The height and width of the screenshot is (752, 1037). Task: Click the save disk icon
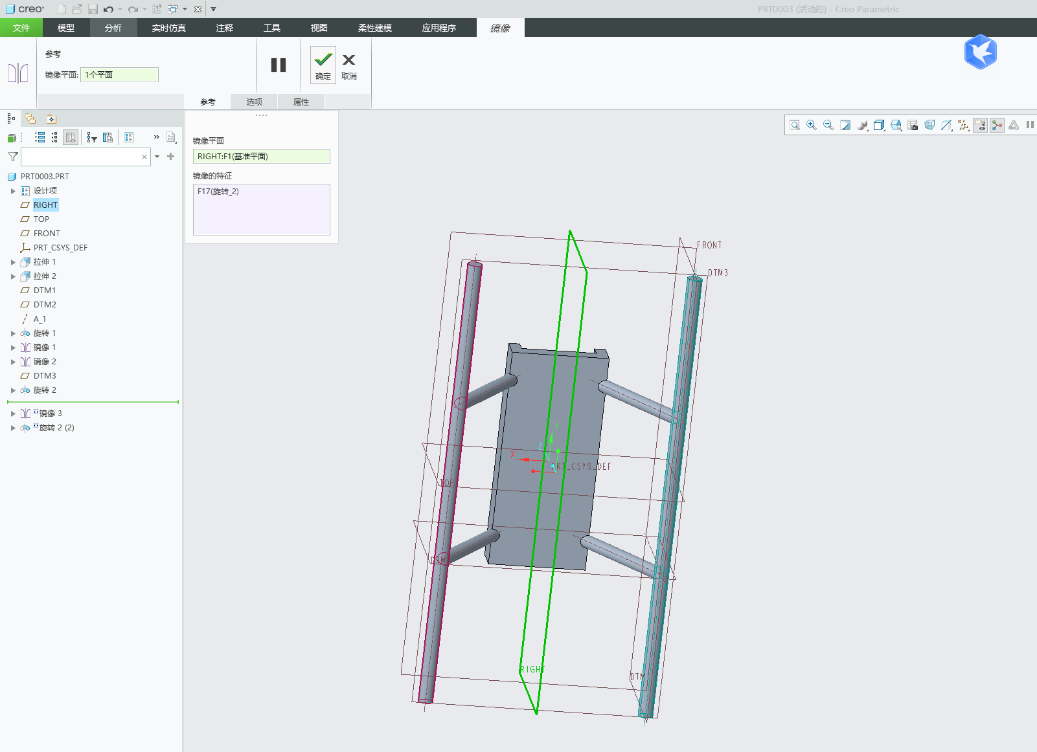(93, 9)
